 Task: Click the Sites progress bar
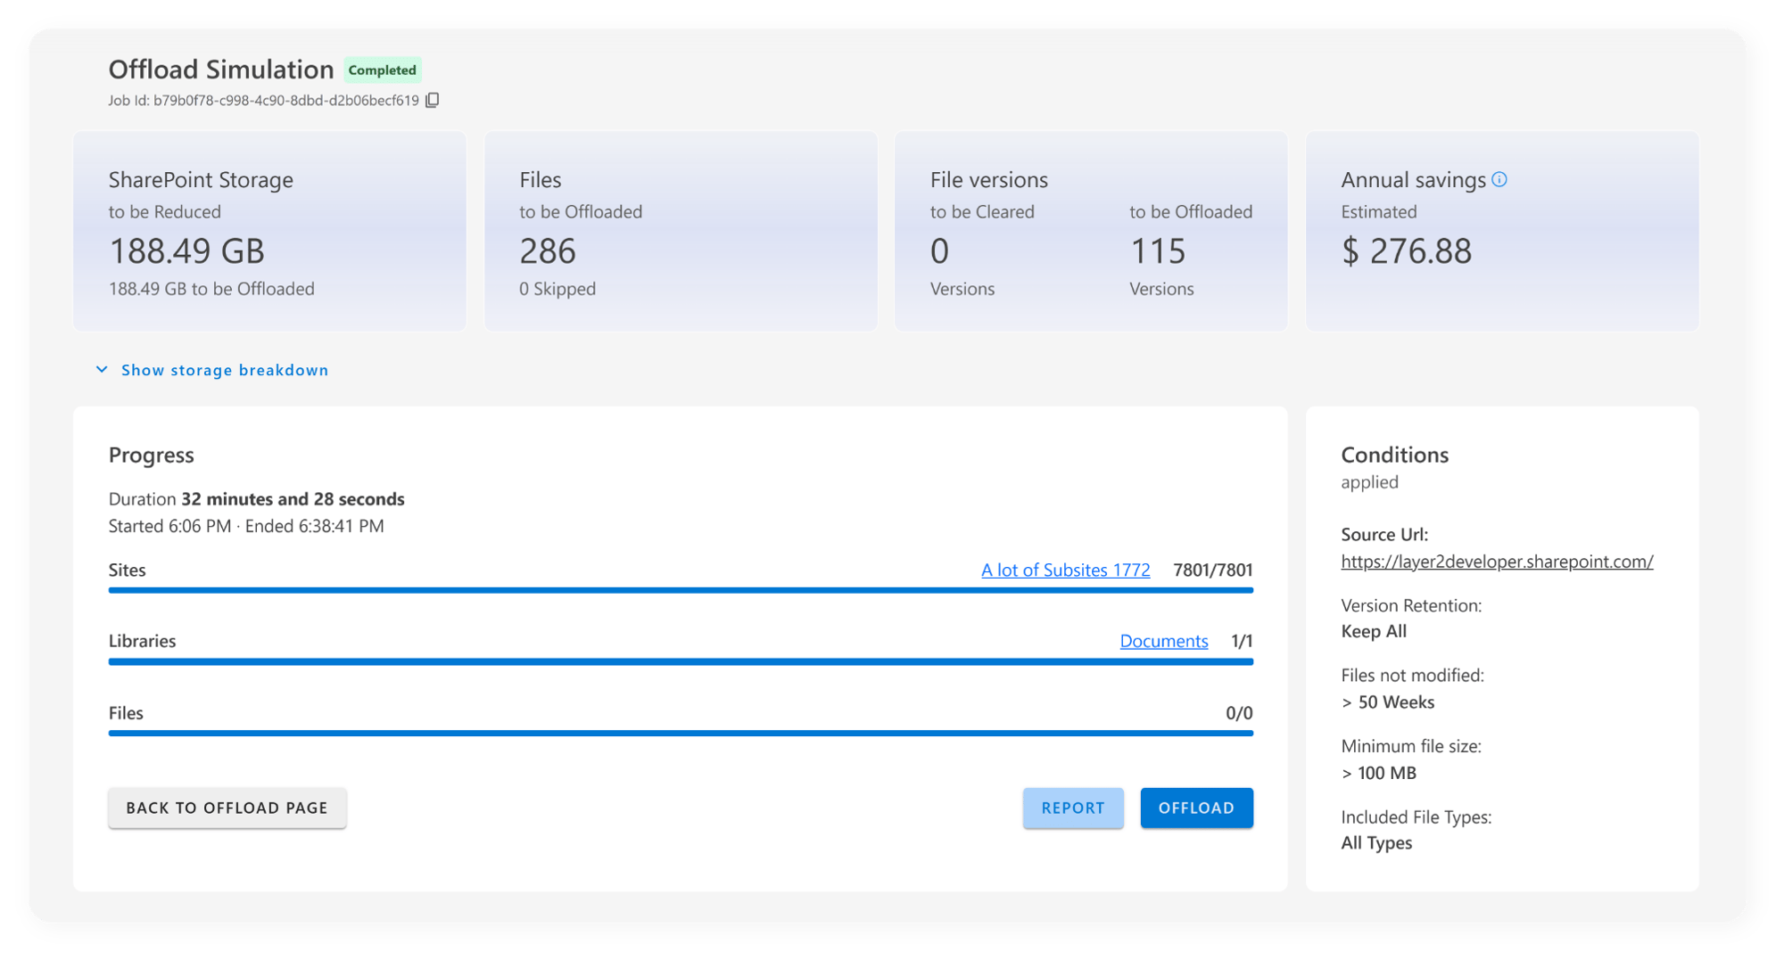(680, 590)
